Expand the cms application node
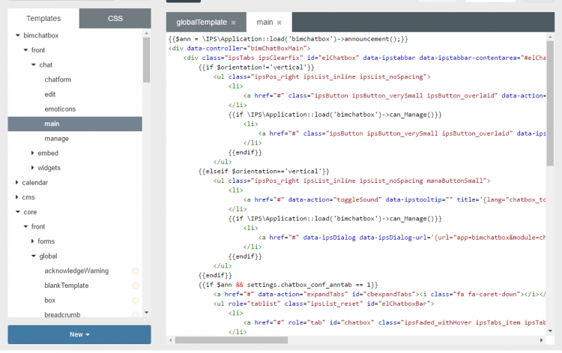Image resolution: width=562 pixels, height=353 pixels. (x=17, y=197)
